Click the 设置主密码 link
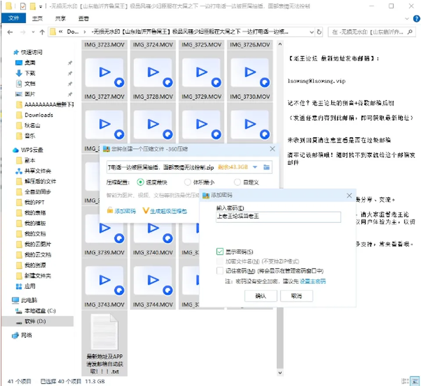This screenshot has width=421, height=386. [x=313, y=281]
